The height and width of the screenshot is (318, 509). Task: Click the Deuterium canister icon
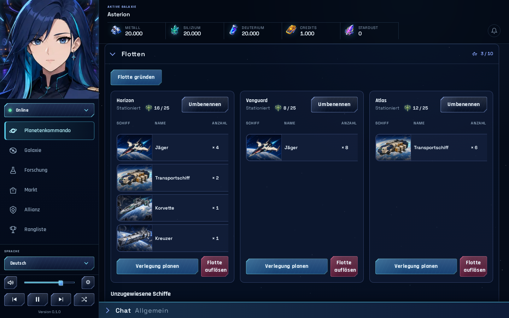coord(233,30)
